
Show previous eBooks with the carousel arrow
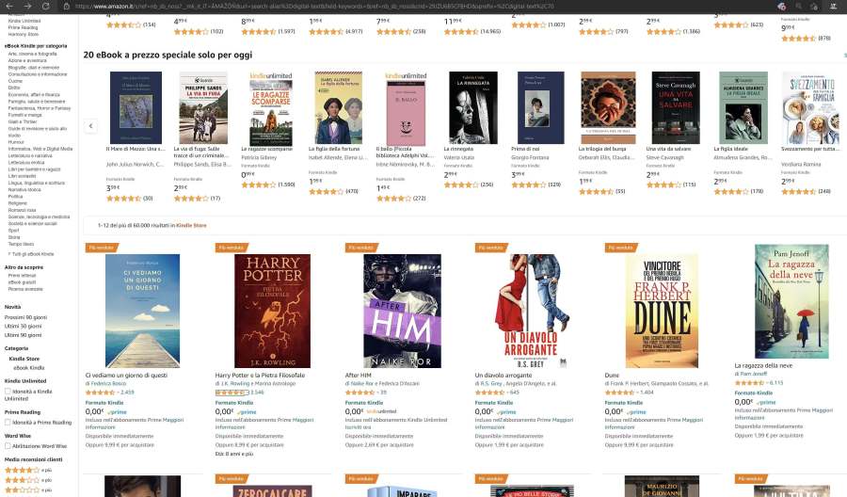(x=90, y=126)
